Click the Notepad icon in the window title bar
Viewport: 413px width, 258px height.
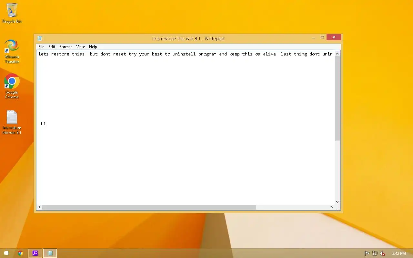pyautogui.click(x=40, y=38)
